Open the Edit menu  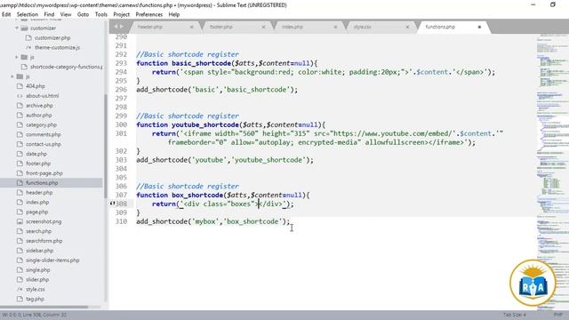coord(6,14)
